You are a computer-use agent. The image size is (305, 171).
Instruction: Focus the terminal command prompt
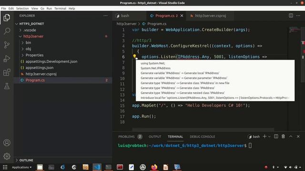[x=250, y=145]
